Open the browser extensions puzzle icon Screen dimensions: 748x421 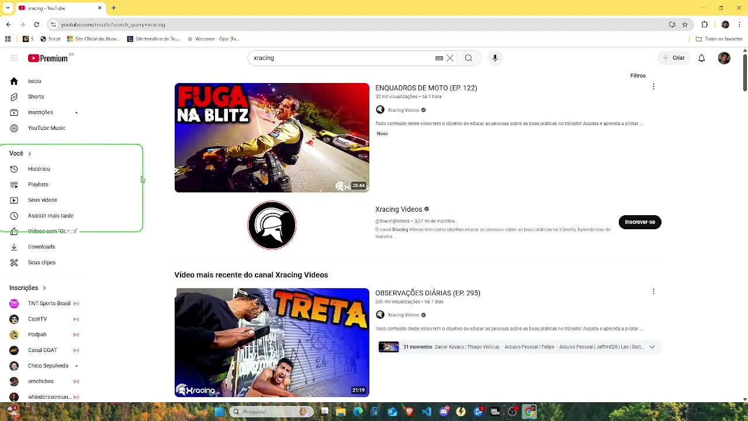704,25
